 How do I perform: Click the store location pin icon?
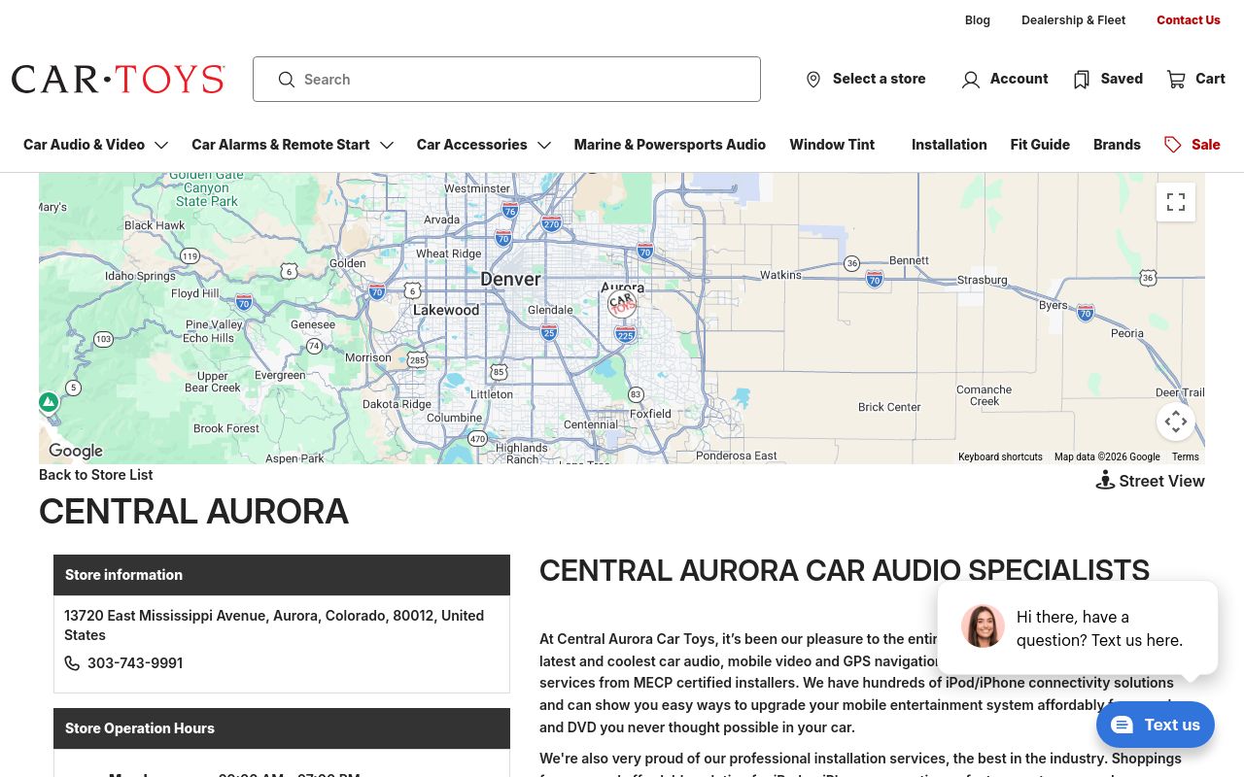coord(813,80)
